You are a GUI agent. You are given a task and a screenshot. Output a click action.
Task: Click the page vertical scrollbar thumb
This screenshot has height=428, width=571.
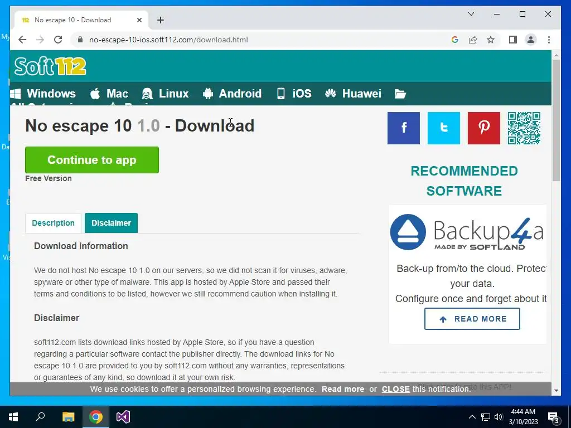(556, 120)
